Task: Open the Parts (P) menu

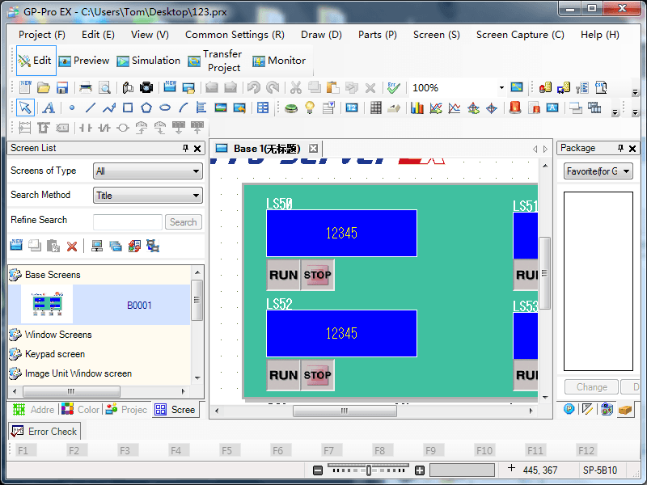Action: pos(378,35)
